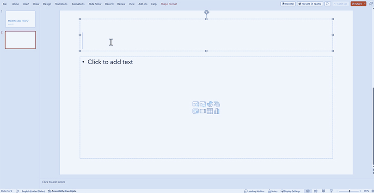Open the Slide Show tab
Image resolution: width=374 pixels, height=193 pixels.
pyautogui.click(x=95, y=4)
